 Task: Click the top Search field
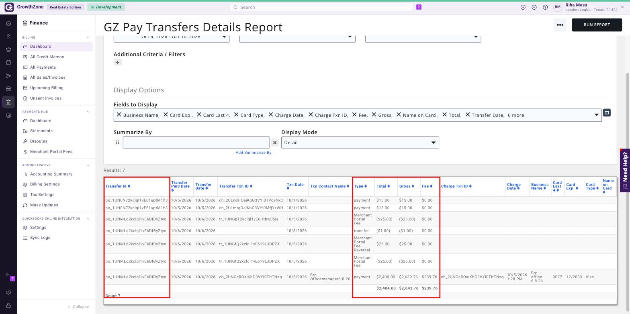(321, 7)
